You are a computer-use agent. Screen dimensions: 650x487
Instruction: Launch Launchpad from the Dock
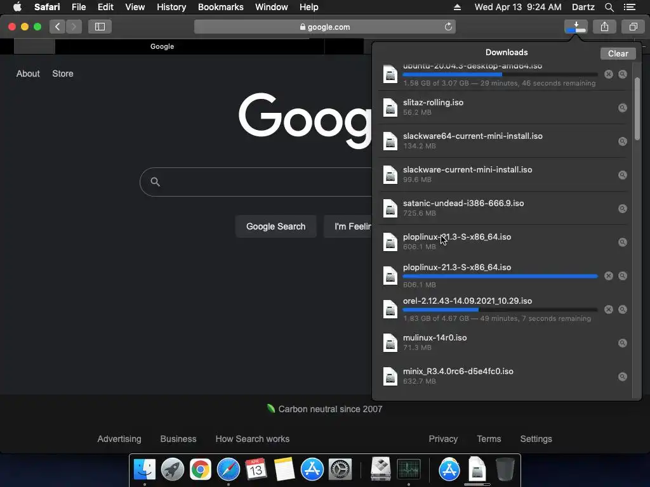point(173,469)
